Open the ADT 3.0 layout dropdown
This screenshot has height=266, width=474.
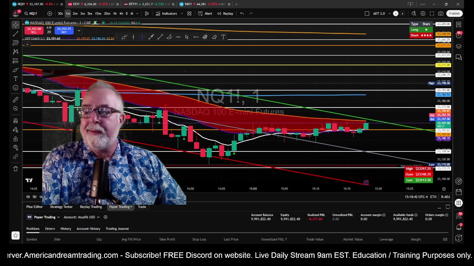(381, 14)
